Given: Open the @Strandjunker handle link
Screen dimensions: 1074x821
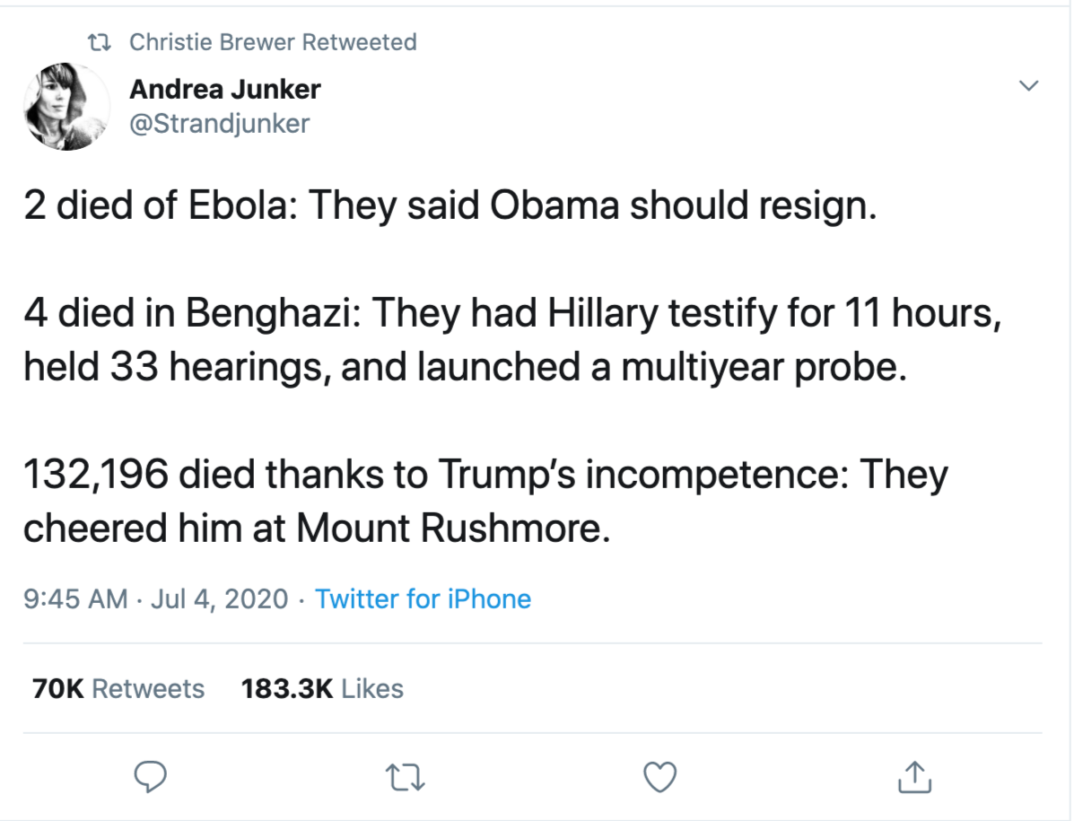Looking at the screenshot, I should click(219, 123).
